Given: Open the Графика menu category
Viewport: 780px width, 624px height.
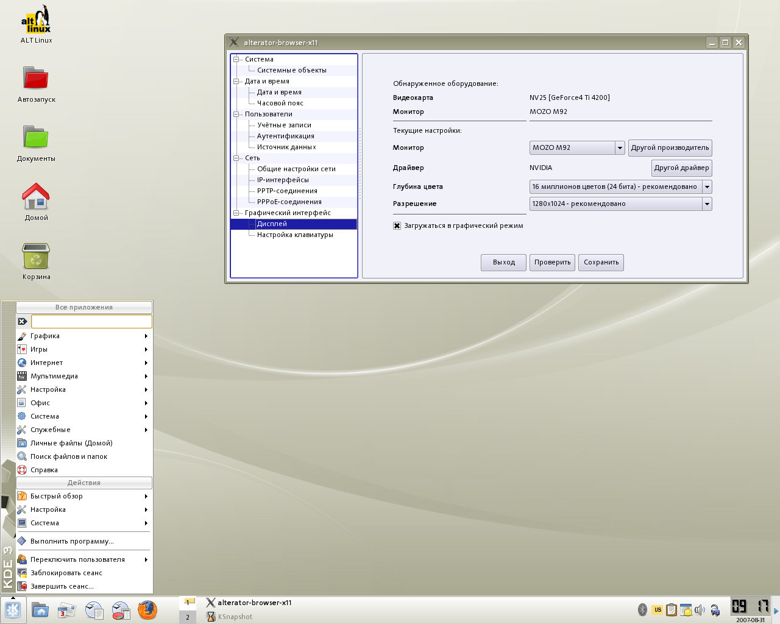Looking at the screenshot, I should coord(83,336).
